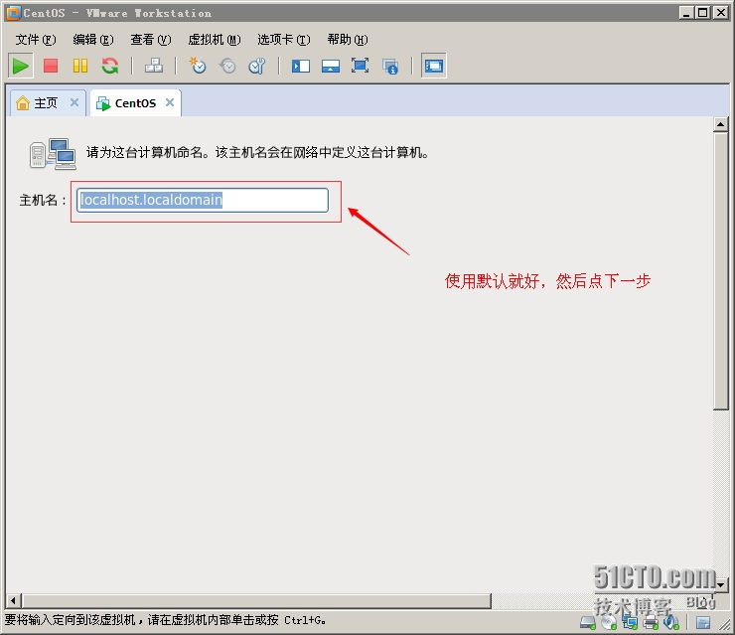Viewport: 735px width, 635px height.
Task: Click the Send Ctrl+Alt+Del network icon
Action: (154, 66)
